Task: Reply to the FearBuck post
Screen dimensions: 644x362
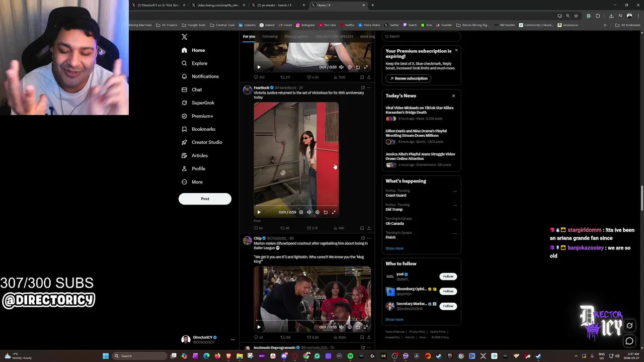Action: coord(258,228)
